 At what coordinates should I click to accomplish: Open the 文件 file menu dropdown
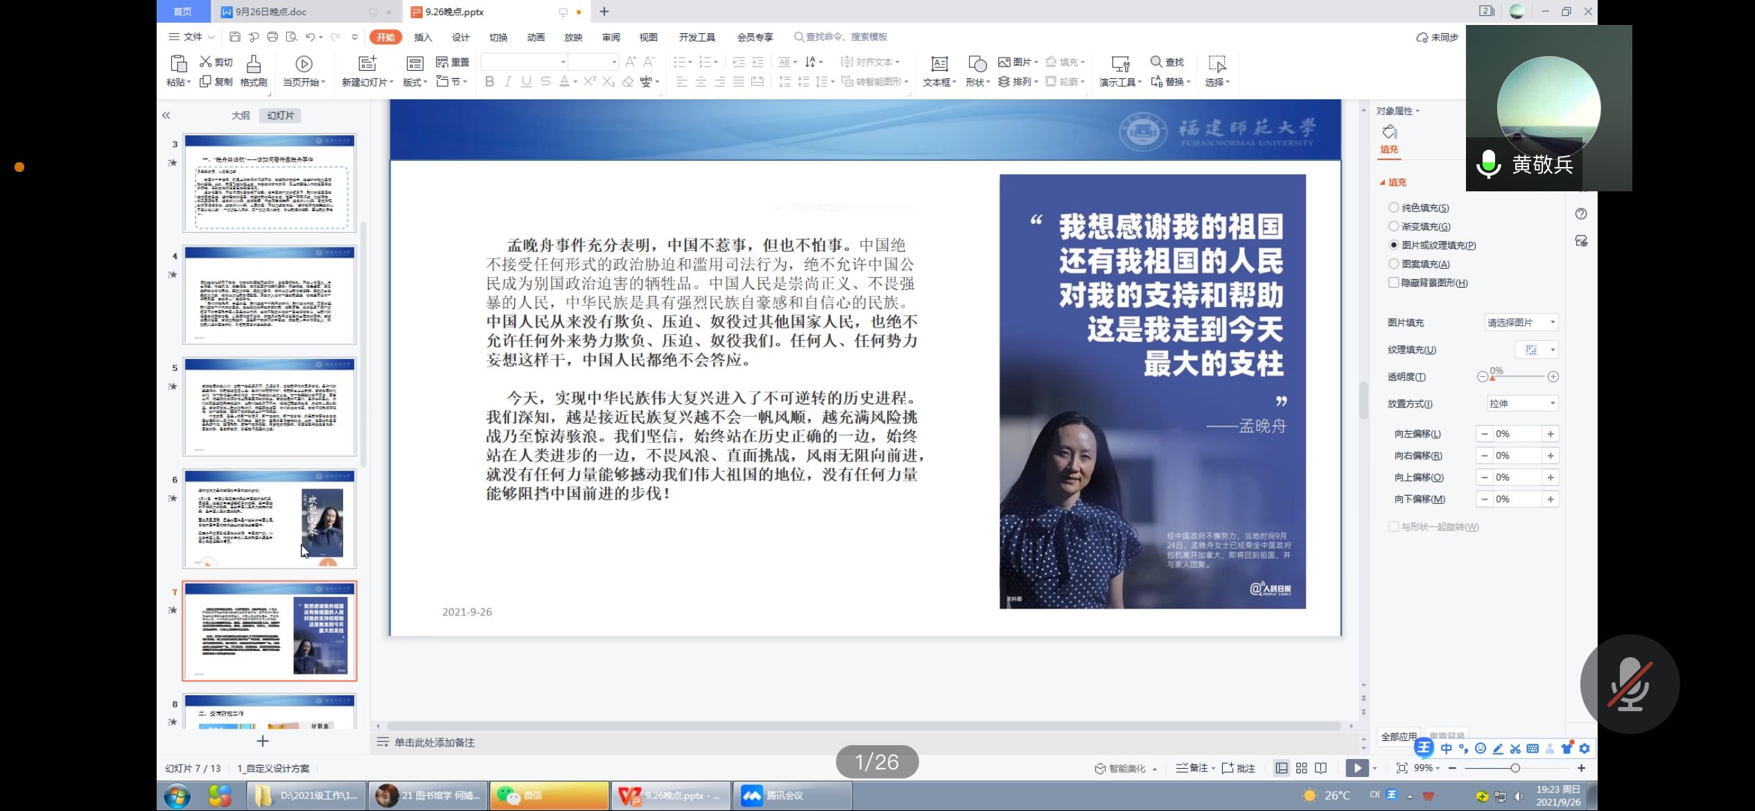pos(192,37)
